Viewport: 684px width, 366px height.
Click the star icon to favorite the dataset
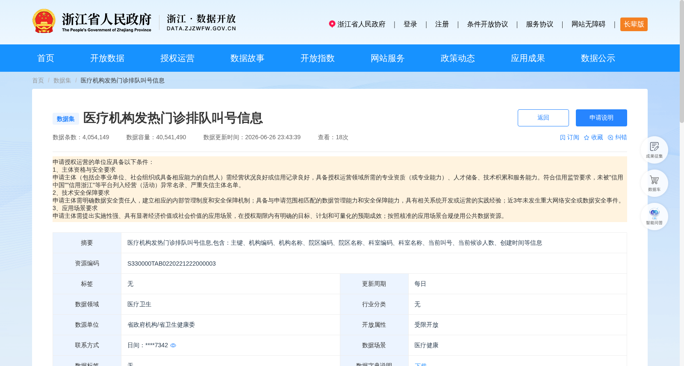tap(587, 138)
